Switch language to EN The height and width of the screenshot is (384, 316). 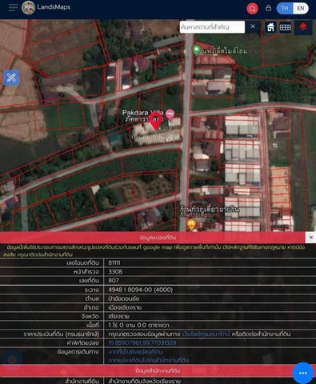click(301, 8)
